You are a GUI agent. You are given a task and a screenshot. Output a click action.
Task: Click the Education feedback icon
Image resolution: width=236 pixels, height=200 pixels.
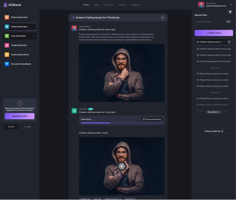7,64
